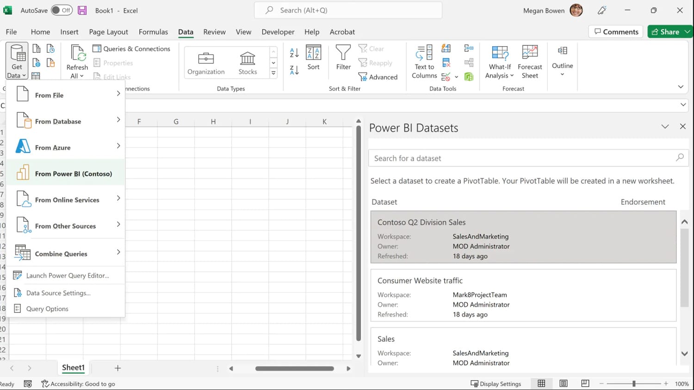Sort A to Z ascending

pyautogui.click(x=294, y=53)
